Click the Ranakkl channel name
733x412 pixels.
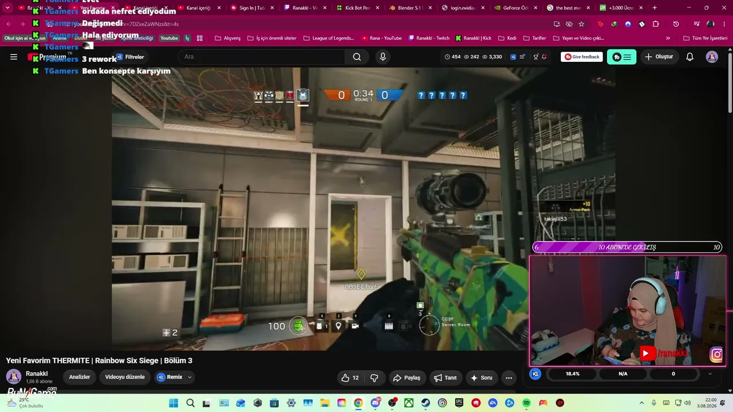coord(37,374)
